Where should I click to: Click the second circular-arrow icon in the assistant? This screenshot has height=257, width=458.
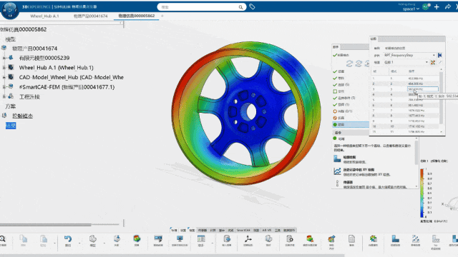click(359, 64)
